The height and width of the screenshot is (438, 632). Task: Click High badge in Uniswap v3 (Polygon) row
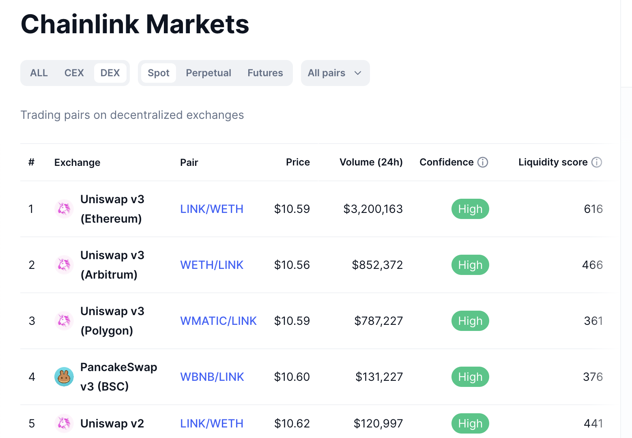(x=470, y=321)
